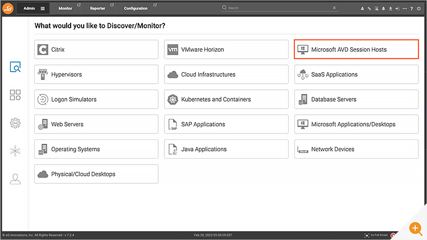Select the Citrix option
This screenshot has width=427, height=240.
pos(96,49)
